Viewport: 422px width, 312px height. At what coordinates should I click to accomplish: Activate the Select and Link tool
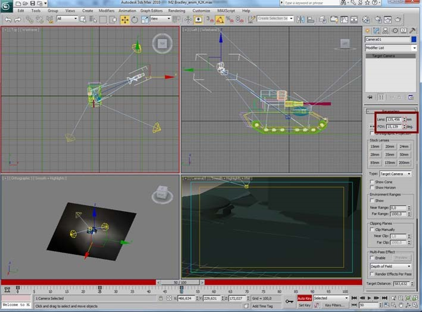[x=29, y=20]
